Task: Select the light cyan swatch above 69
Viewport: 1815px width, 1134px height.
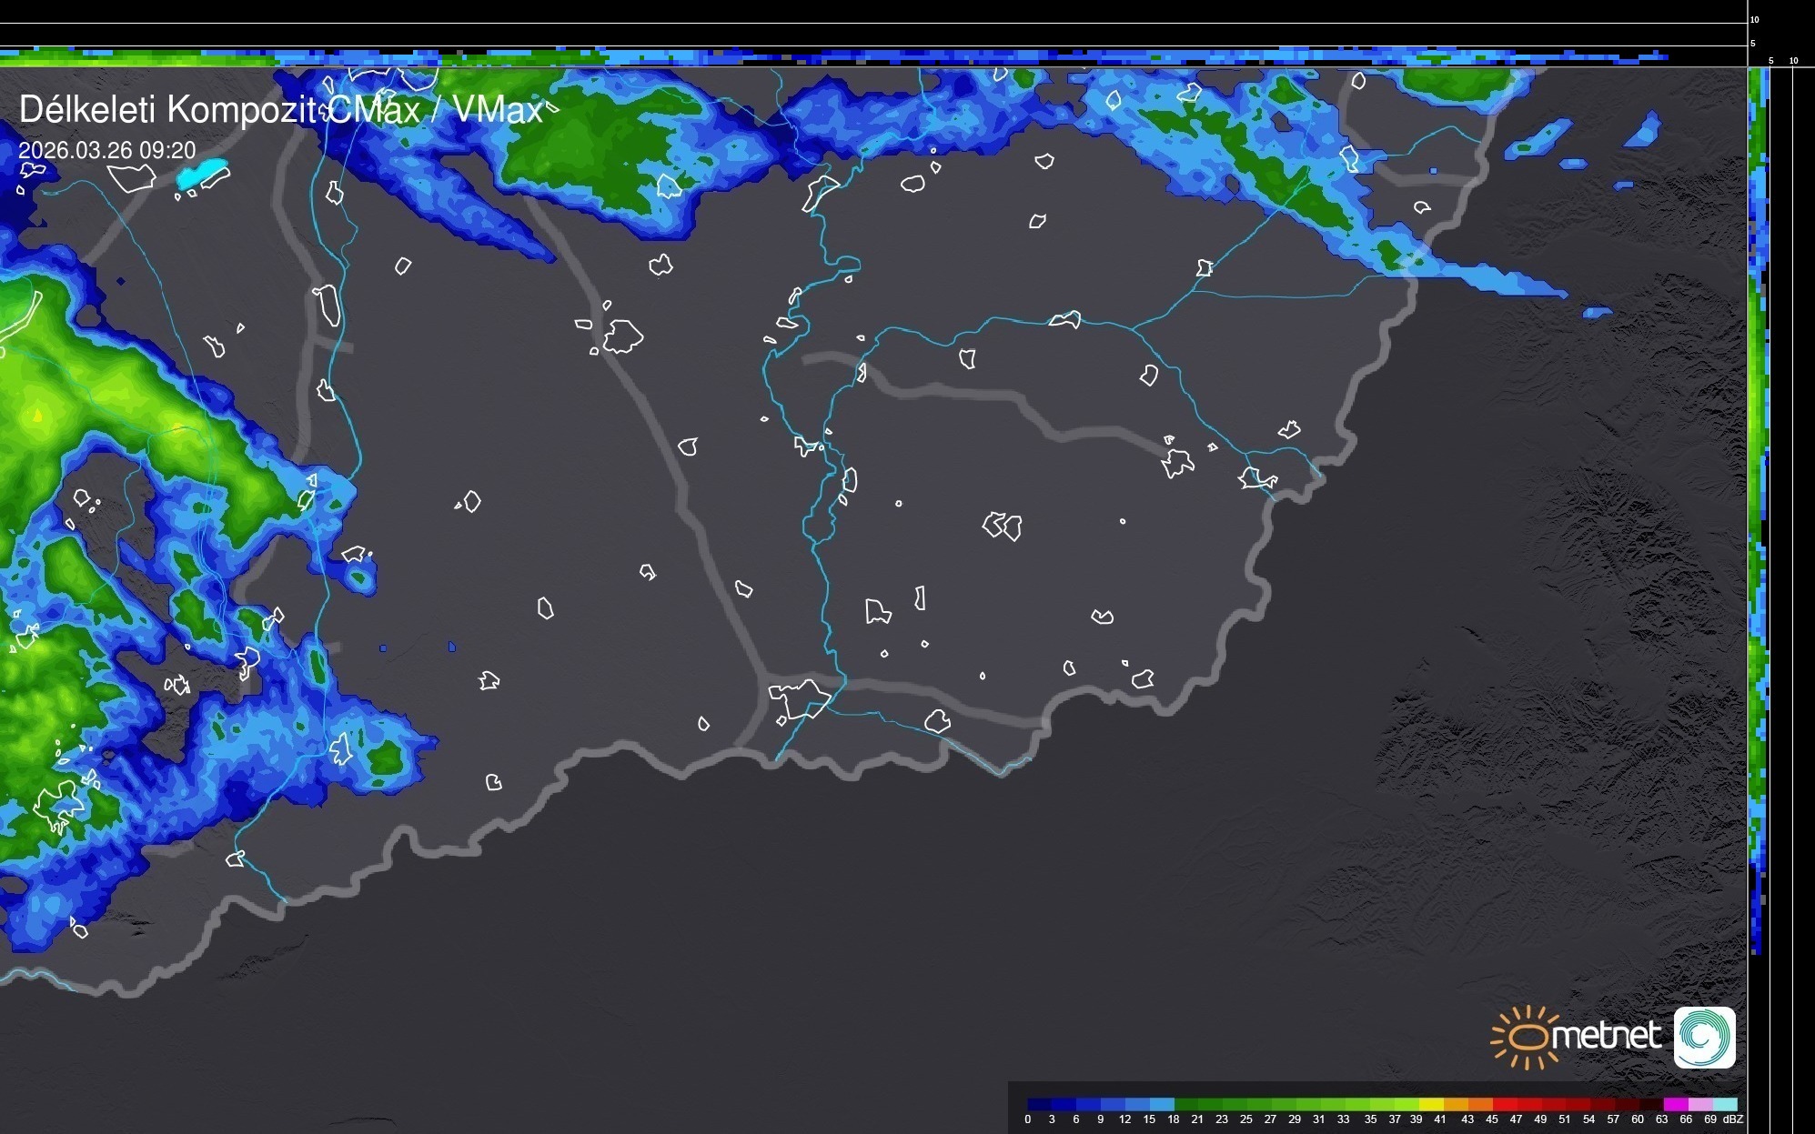Action: click(1725, 1104)
